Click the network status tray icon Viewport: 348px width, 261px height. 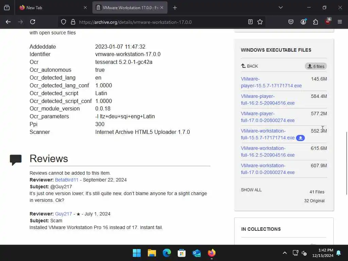295,253
